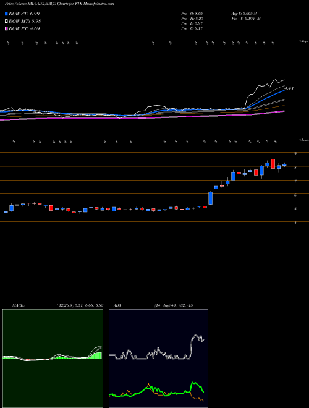Click MACD parameters '(12,26,9) 7.51, 6.68, 0.83'
The width and height of the screenshot is (309, 408).
[x=80, y=305]
